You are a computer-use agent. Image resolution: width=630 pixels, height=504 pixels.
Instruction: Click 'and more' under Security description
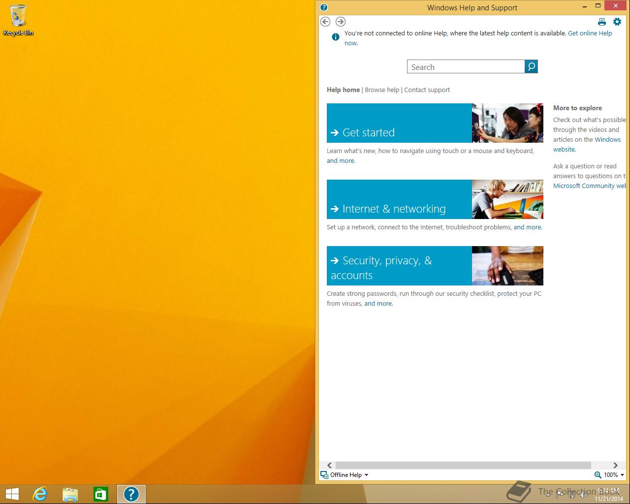378,303
